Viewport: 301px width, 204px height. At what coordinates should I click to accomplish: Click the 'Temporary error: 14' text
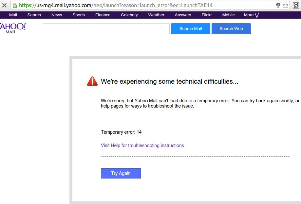121,132
